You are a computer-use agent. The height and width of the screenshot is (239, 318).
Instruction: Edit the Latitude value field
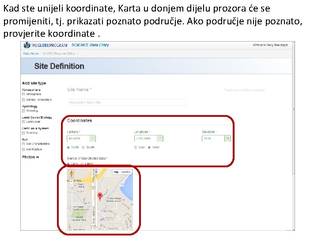point(78,139)
